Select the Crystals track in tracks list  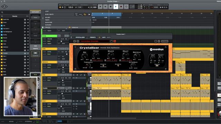click(15, 53)
